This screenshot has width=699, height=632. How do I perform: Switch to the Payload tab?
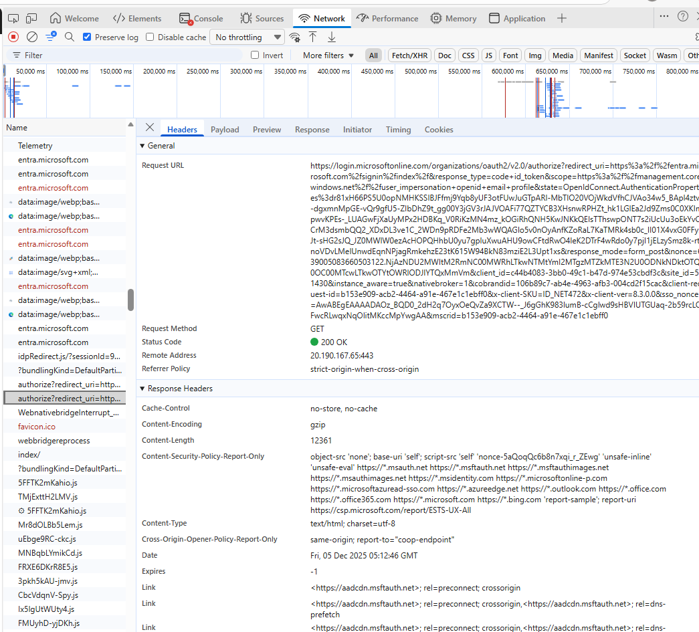225,130
